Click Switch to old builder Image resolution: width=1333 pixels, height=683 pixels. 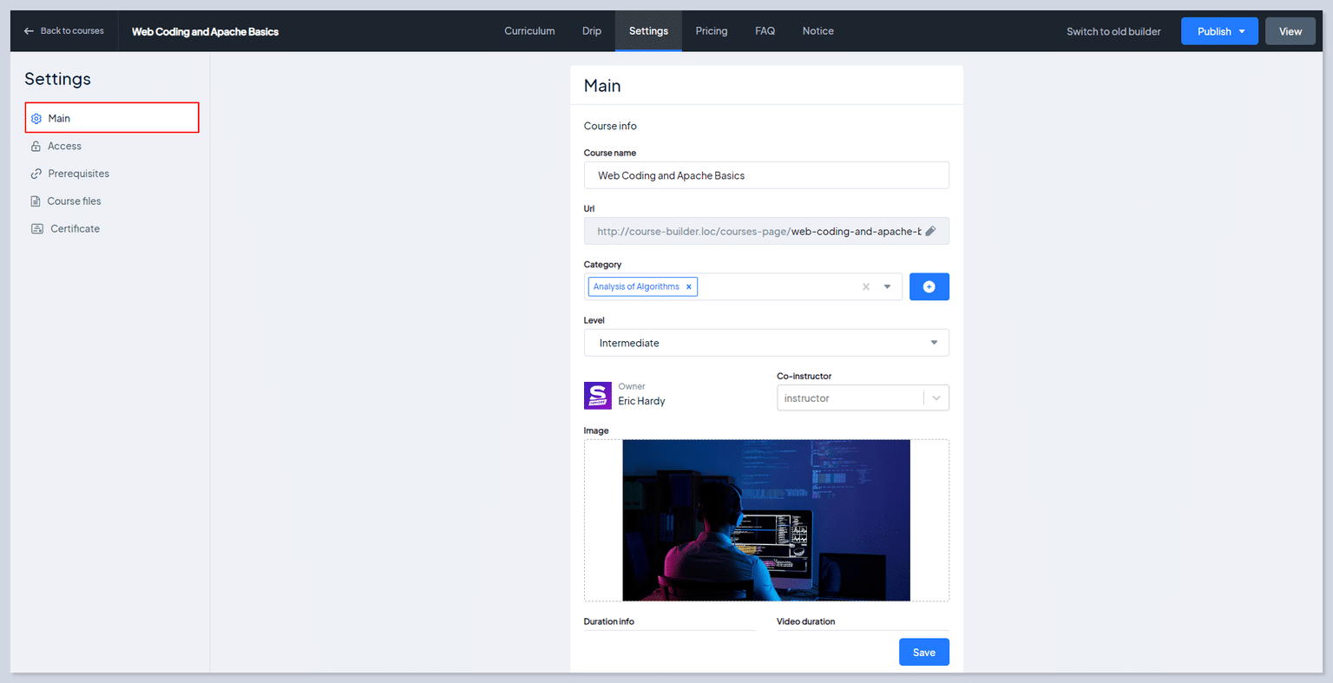[1113, 30]
